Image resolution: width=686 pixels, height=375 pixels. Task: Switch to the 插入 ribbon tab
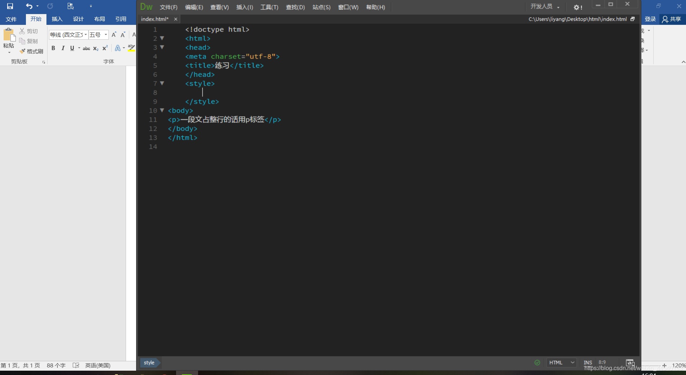[x=57, y=19]
